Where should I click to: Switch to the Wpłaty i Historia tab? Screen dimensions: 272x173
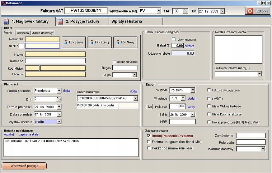[x=127, y=21]
